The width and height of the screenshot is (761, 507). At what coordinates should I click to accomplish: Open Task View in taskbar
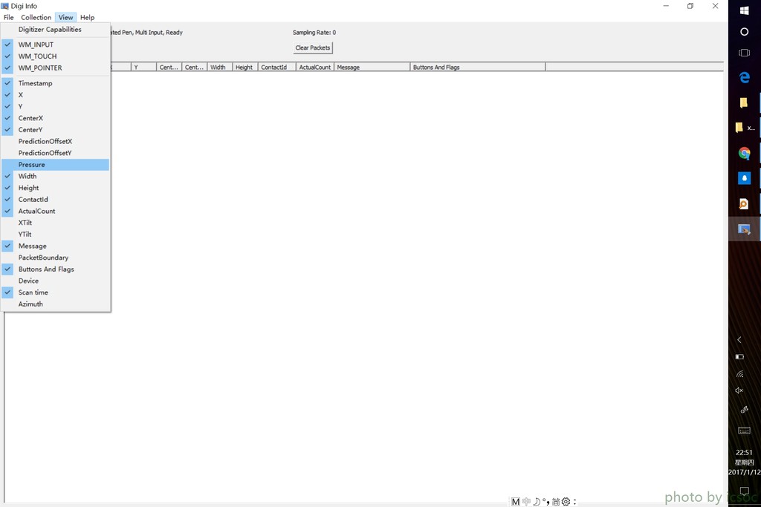(744, 53)
